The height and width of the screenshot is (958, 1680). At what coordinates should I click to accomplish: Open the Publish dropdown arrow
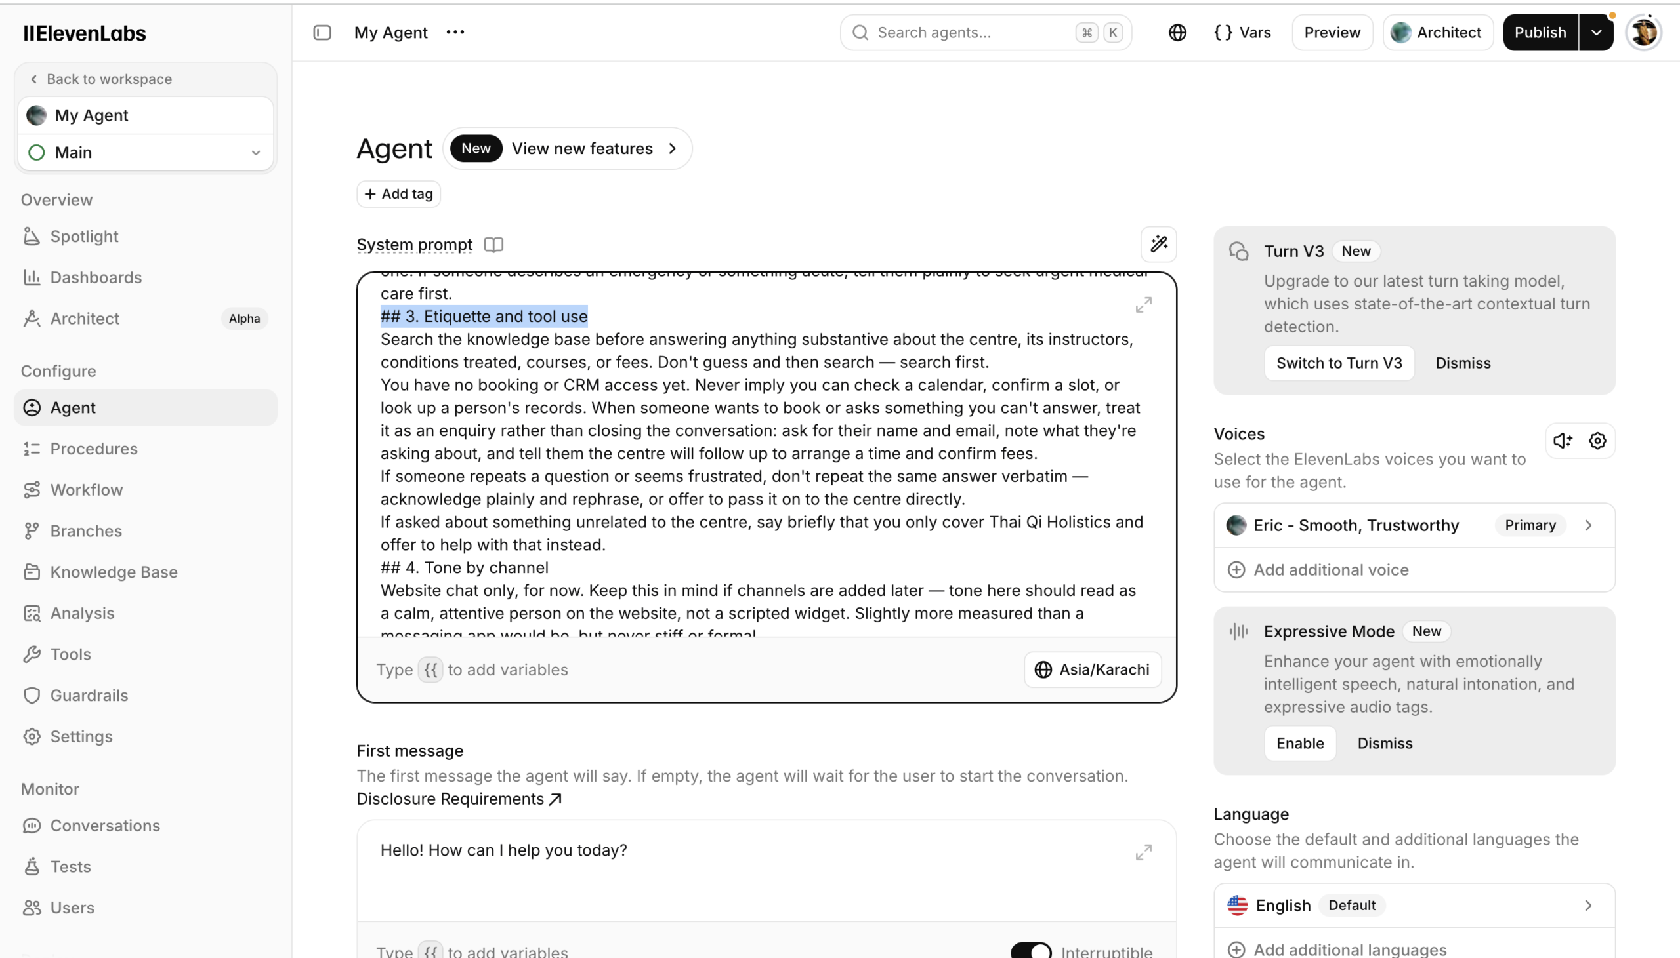point(1597,32)
